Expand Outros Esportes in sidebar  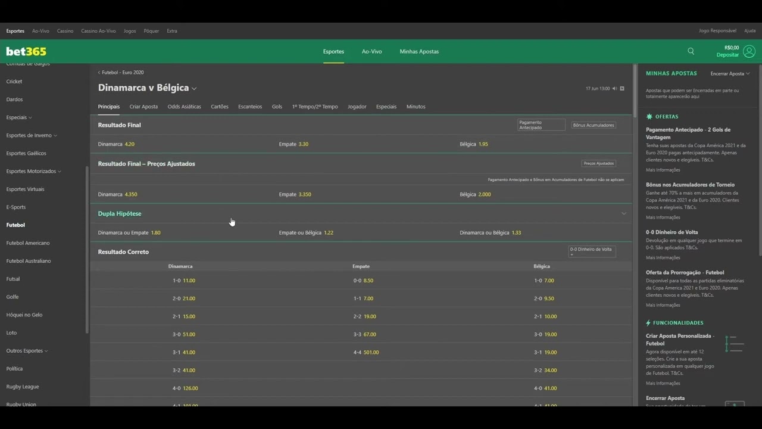click(27, 351)
